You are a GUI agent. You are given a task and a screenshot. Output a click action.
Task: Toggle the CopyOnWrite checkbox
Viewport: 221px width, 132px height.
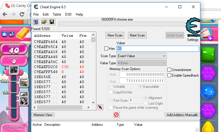[111, 92]
